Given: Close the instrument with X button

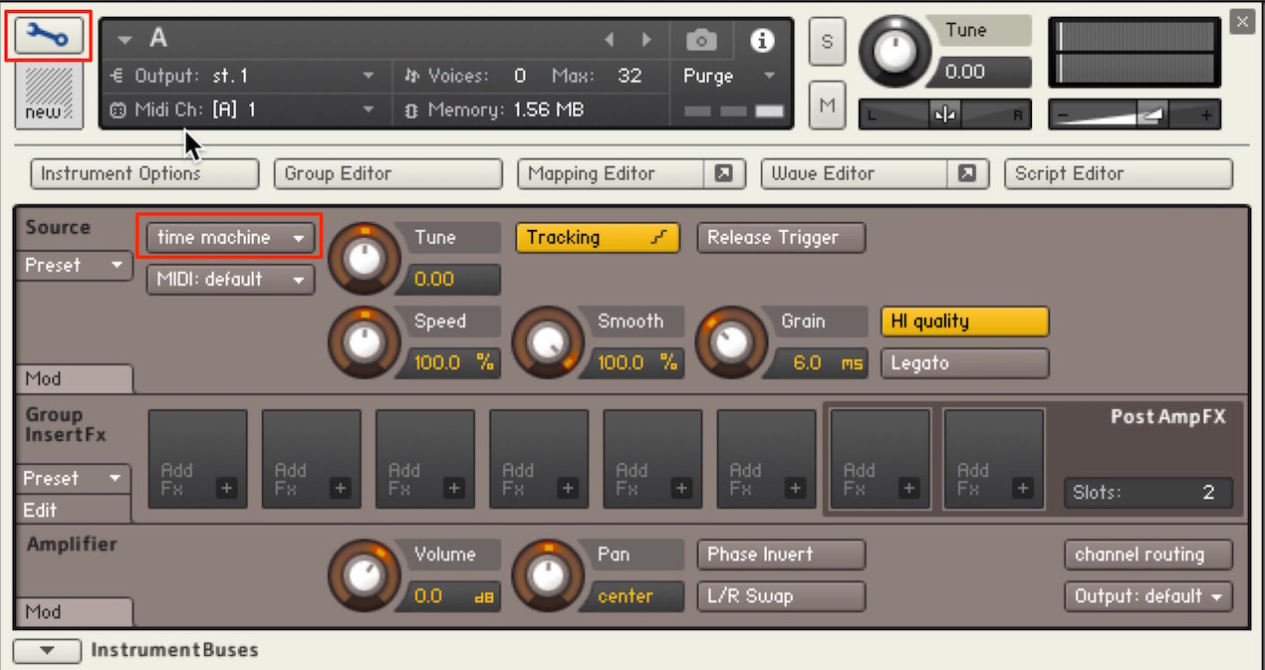Looking at the screenshot, I should (x=1241, y=22).
